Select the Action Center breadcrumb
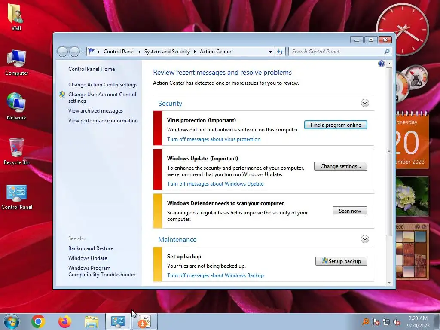Screen dimensions: 440x330 (x=216, y=52)
